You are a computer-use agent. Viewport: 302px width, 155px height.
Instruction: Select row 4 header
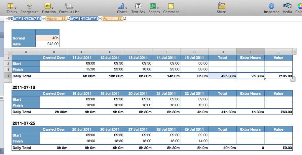tap(8, 76)
